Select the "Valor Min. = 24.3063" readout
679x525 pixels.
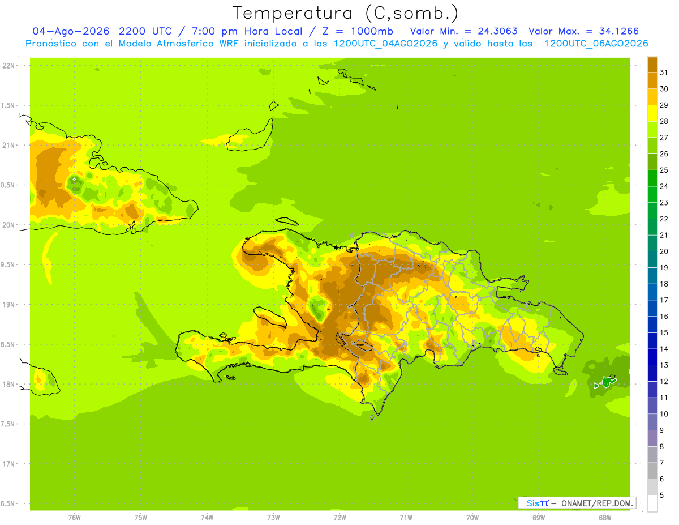point(464,31)
